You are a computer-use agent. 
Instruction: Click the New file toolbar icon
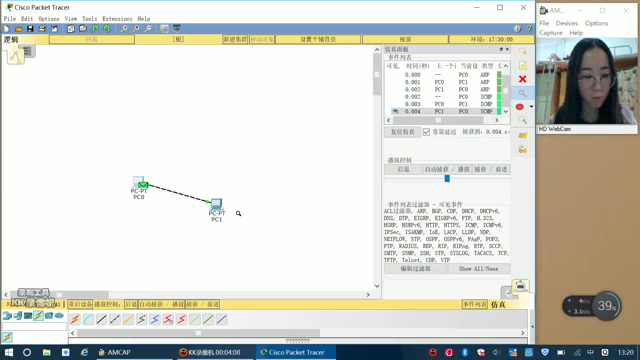7,29
